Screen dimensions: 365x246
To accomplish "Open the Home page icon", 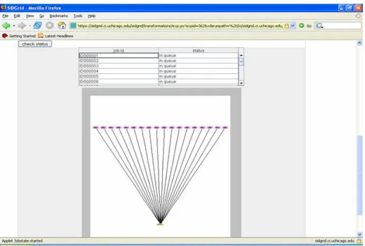I will [62, 26].
